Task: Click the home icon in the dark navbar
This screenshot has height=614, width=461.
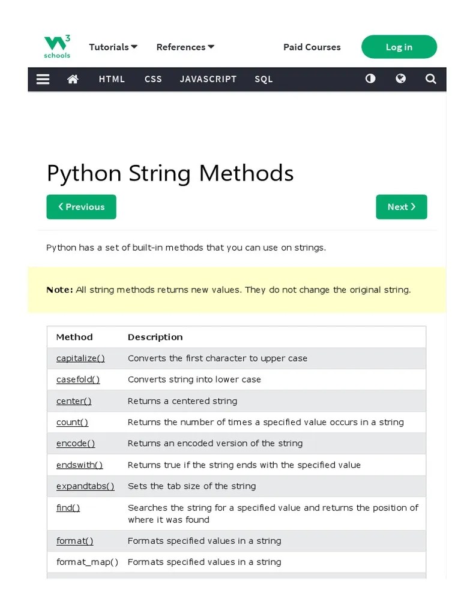Action: (73, 79)
